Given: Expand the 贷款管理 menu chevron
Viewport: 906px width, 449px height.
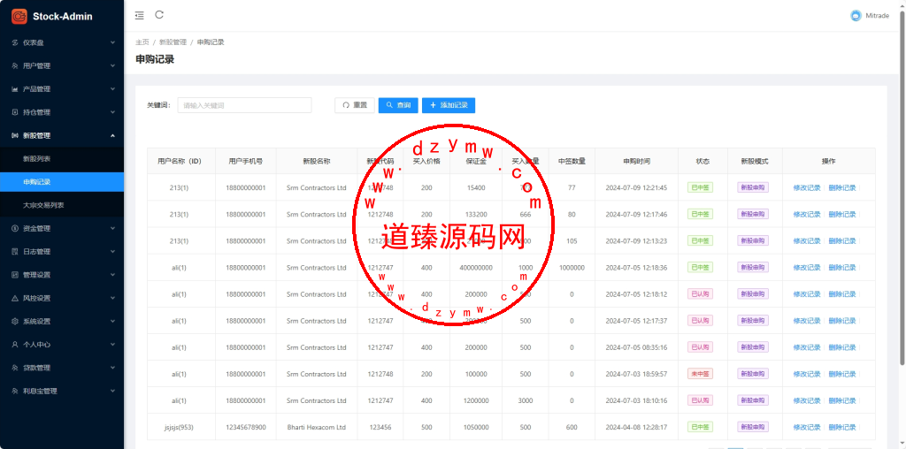Looking at the screenshot, I should (x=112, y=368).
